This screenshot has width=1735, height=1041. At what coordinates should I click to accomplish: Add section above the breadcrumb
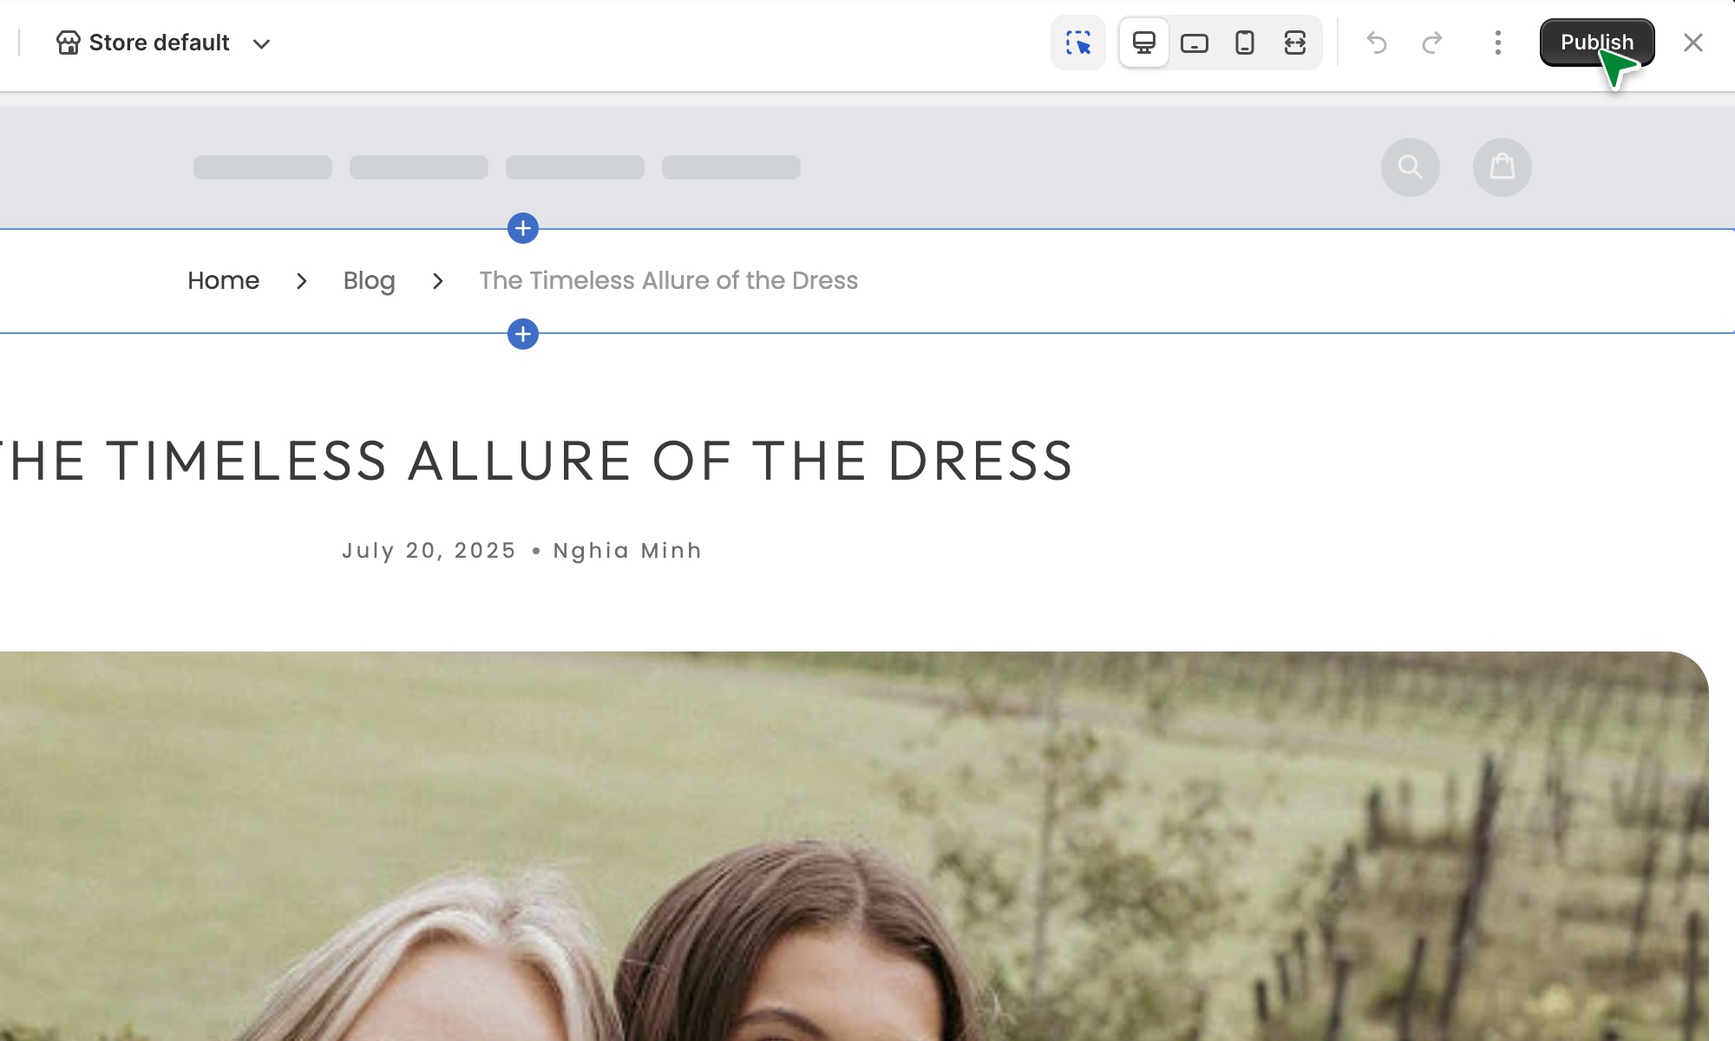point(522,228)
